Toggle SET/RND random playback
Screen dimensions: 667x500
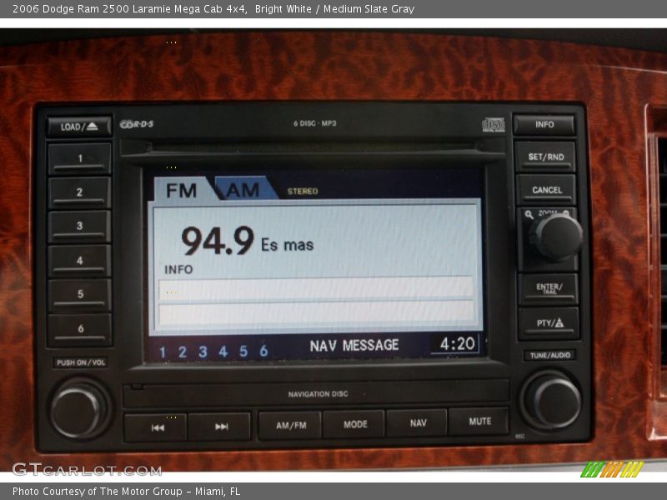tap(547, 157)
